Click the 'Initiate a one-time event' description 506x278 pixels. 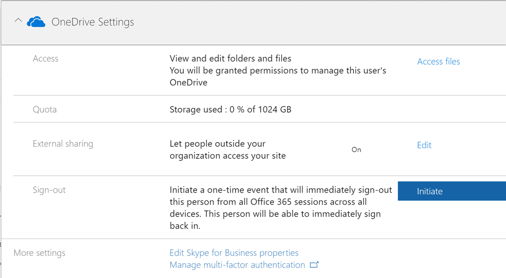(x=281, y=208)
